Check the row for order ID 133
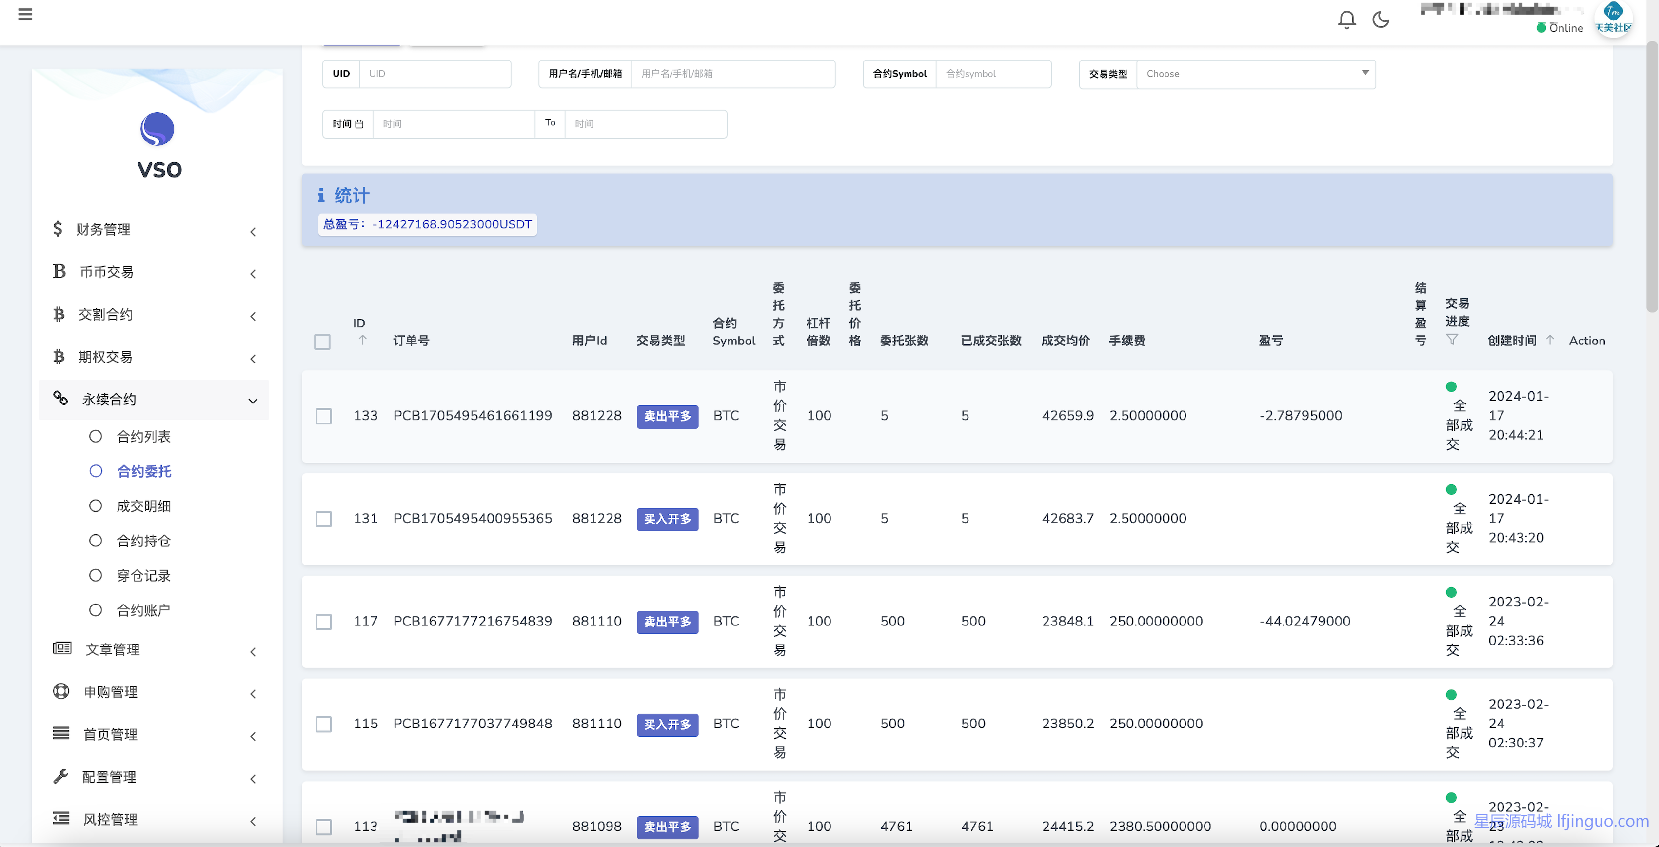Screen dimensions: 1659x847 (x=324, y=416)
